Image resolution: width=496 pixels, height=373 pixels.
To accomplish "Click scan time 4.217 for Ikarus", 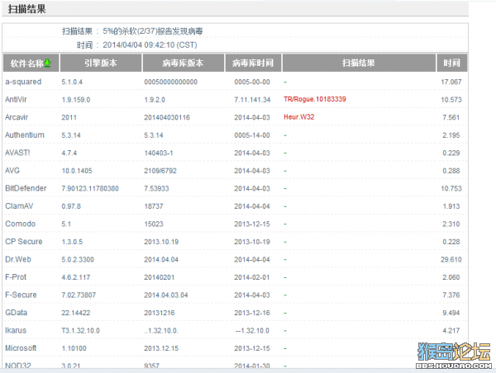I will click(x=451, y=331).
